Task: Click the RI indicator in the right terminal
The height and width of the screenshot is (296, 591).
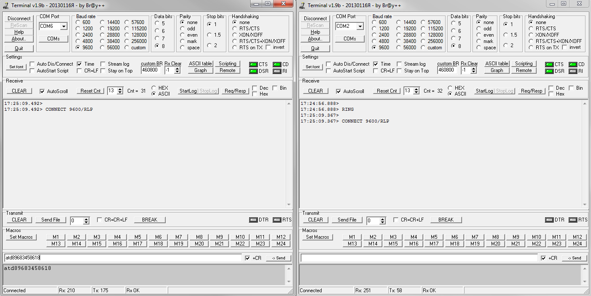Action: (573, 71)
